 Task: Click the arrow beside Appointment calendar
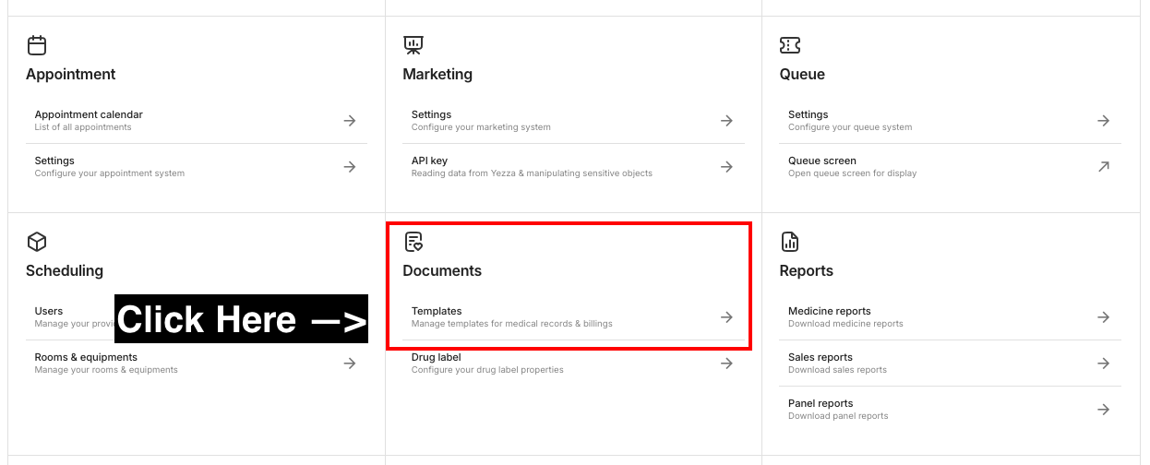(x=350, y=121)
